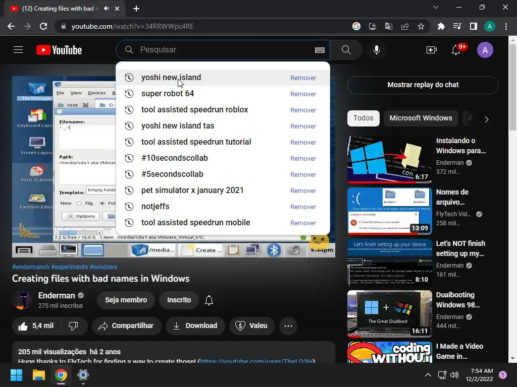The height and width of the screenshot is (387, 517).
Task: Select the Todos chip
Action: pos(364,118)
